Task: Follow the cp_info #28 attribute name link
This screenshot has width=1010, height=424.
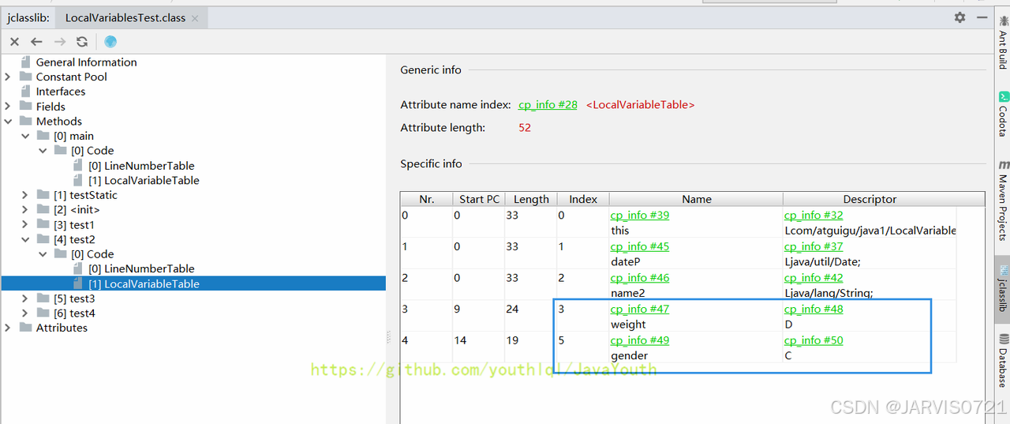Action: coord(548,104)
